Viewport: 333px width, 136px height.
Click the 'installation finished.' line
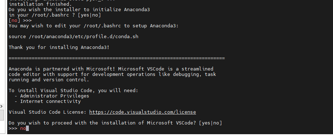tap(40, 4)
